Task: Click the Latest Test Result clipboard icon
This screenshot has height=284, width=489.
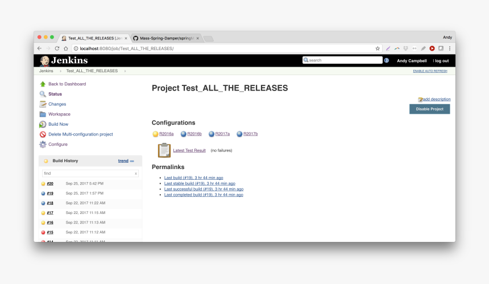Action: 164,150
